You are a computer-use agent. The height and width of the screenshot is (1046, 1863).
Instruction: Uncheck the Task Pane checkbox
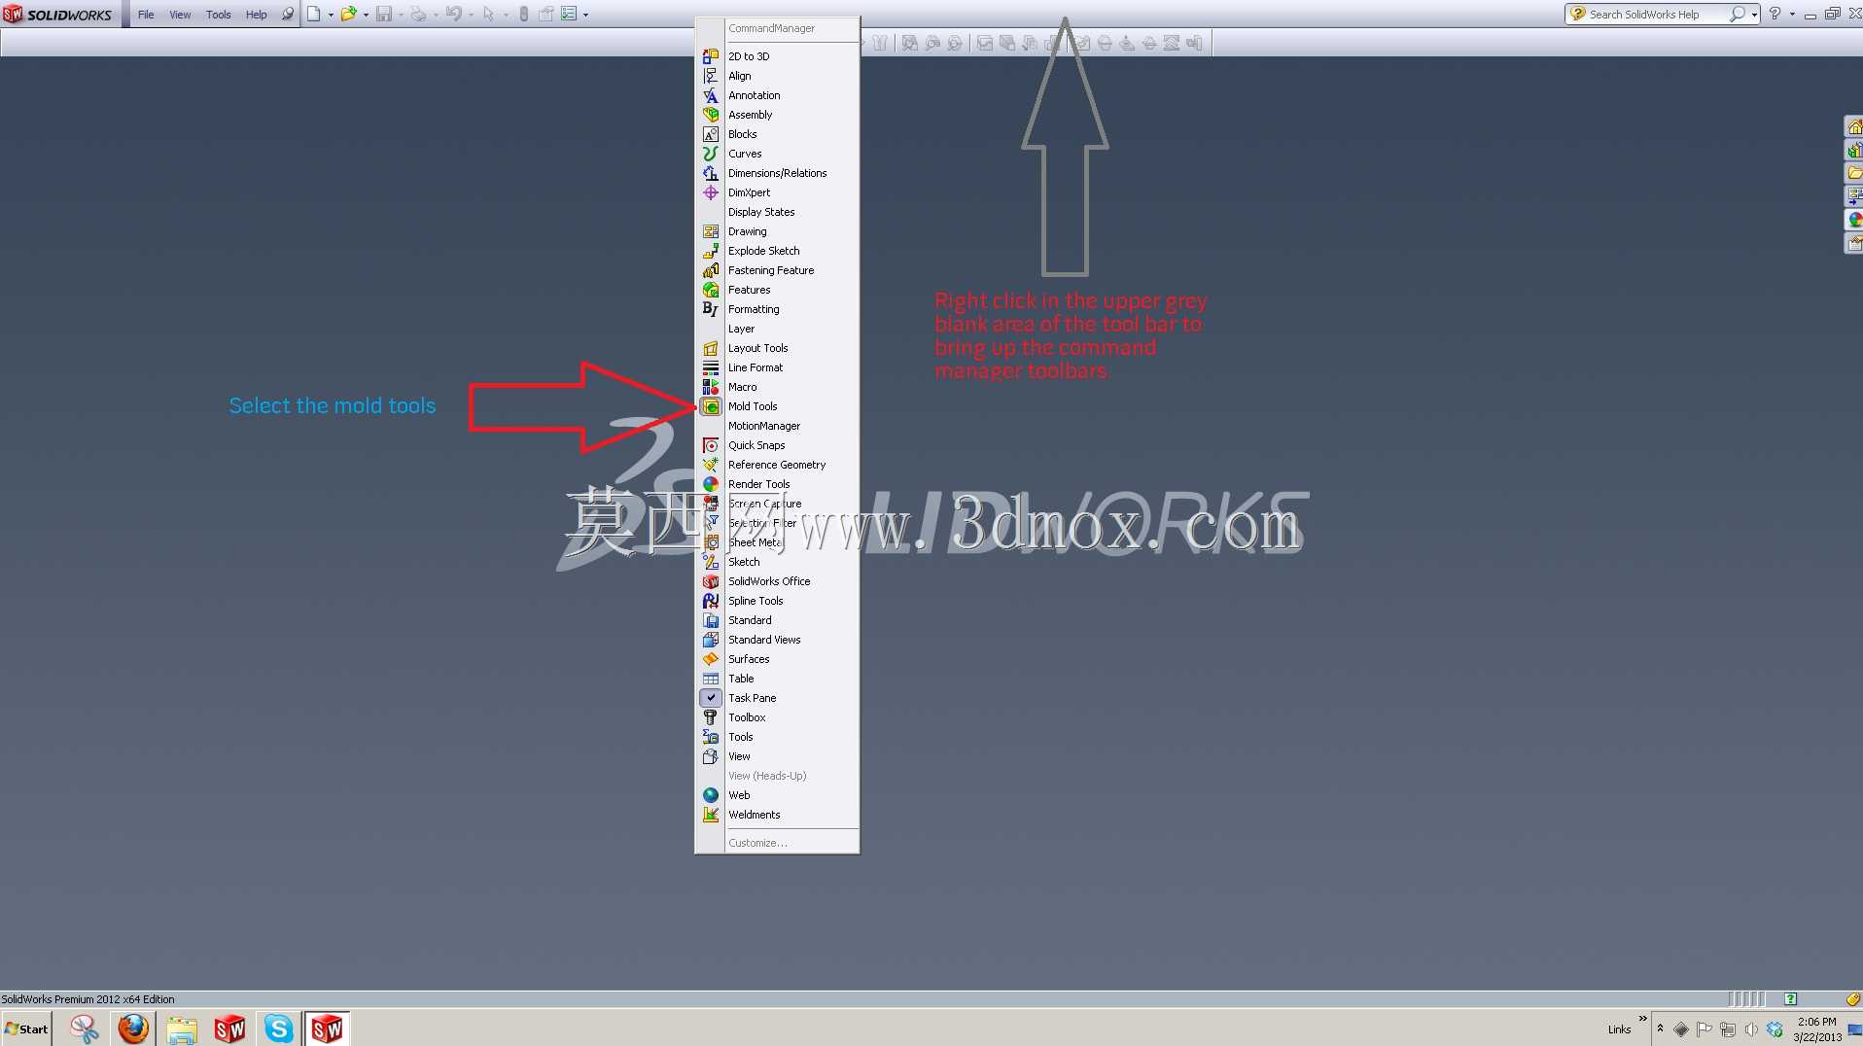tap(711, 698)
